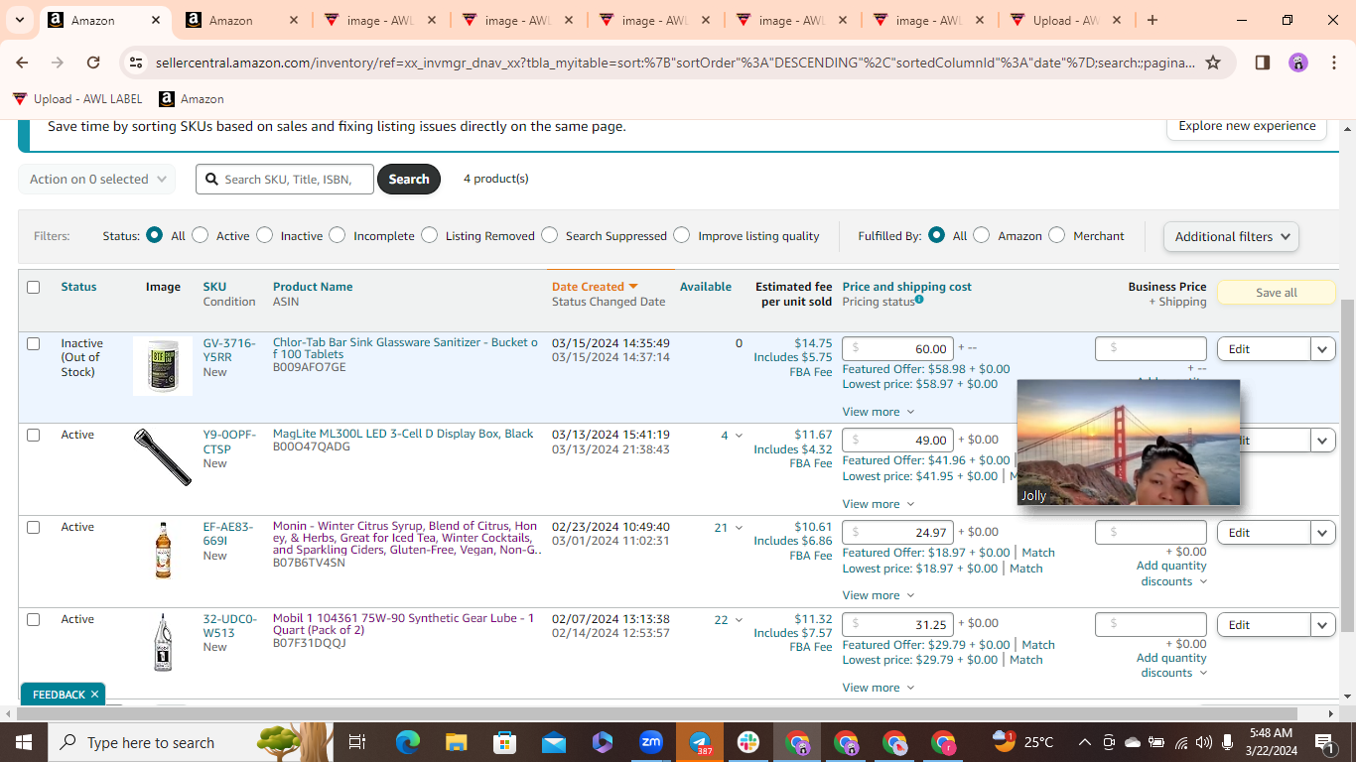This screenshot has width=1356, height=762.
Task: Edit the 24.97 price field
Action: [x=898, y=533]
